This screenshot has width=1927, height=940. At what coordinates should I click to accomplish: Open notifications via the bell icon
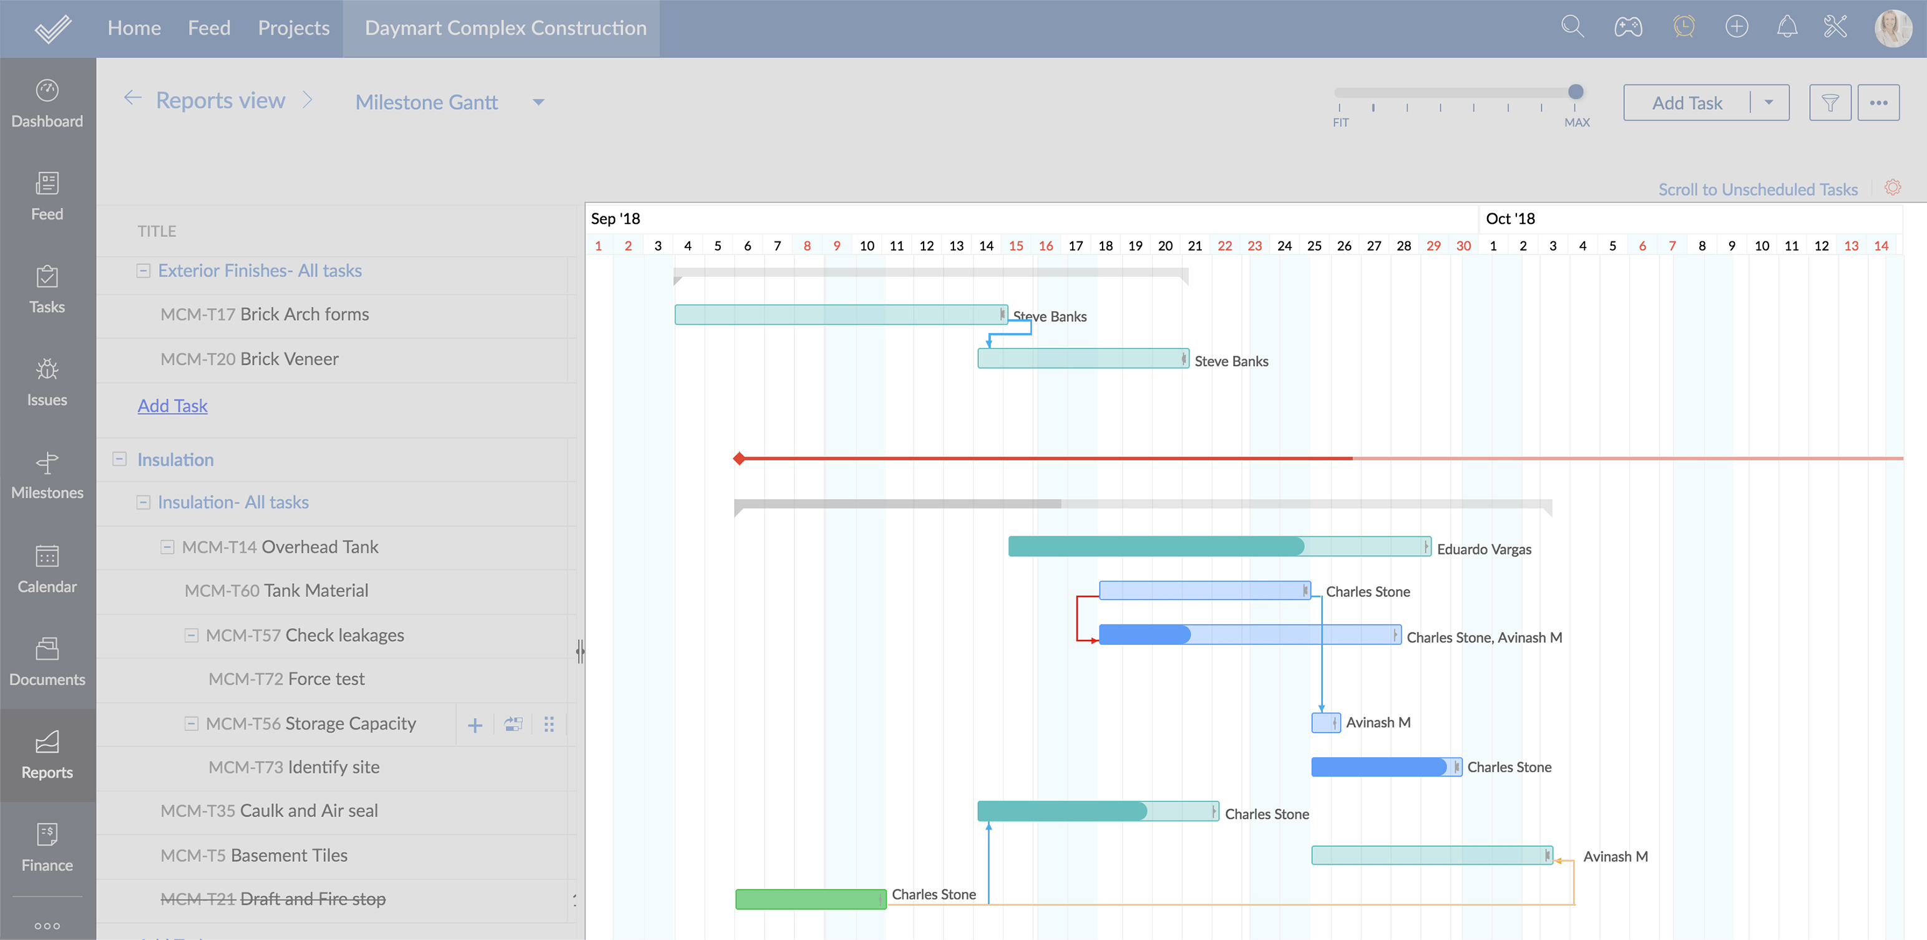(1788, 27)
